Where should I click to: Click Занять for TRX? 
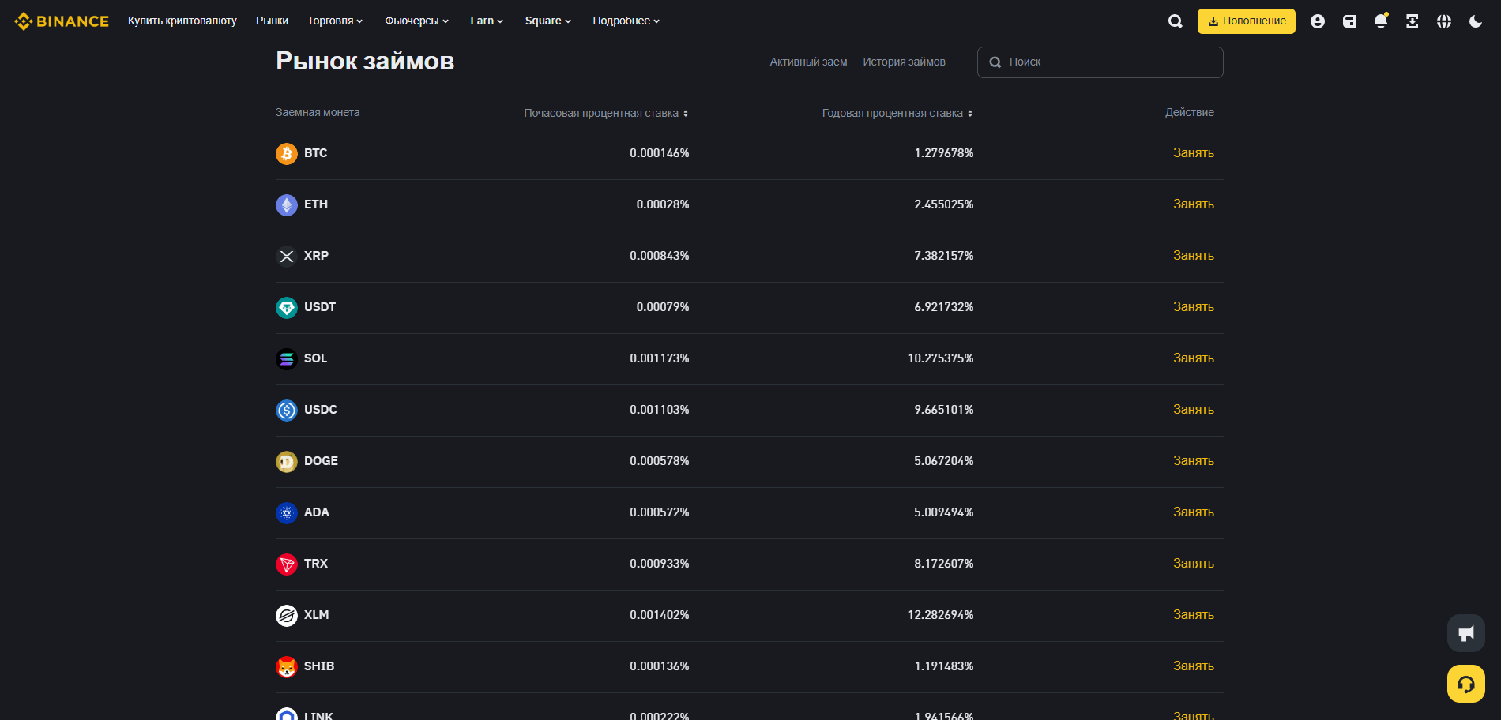1193,564
